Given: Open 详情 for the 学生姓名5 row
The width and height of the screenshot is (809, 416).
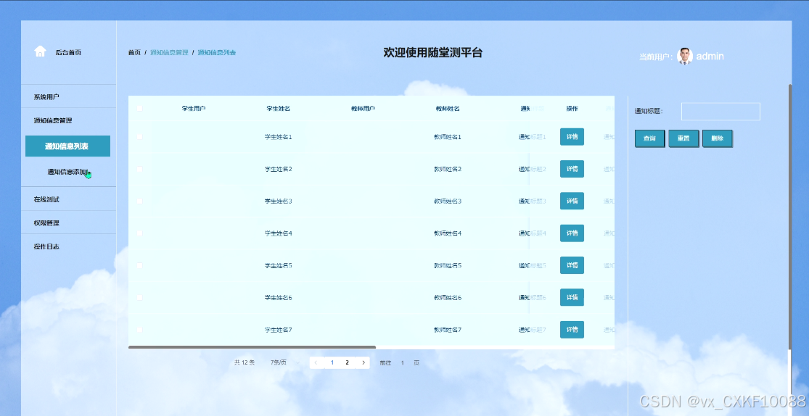Looking at the screenshot, I should [x=572, y=265].
